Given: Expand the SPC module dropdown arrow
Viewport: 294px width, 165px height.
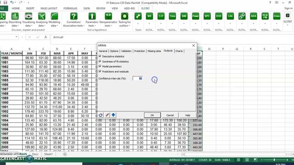Looking at the screenshot, I should click(207, 24).
